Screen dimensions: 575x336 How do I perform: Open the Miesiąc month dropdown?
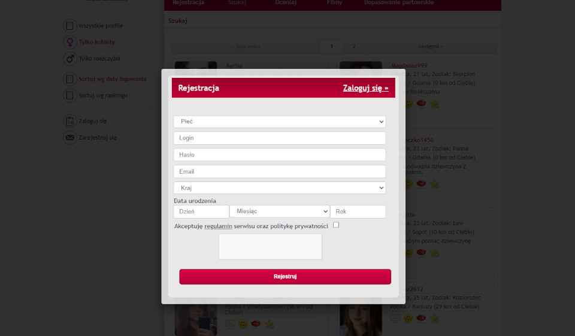280,211
